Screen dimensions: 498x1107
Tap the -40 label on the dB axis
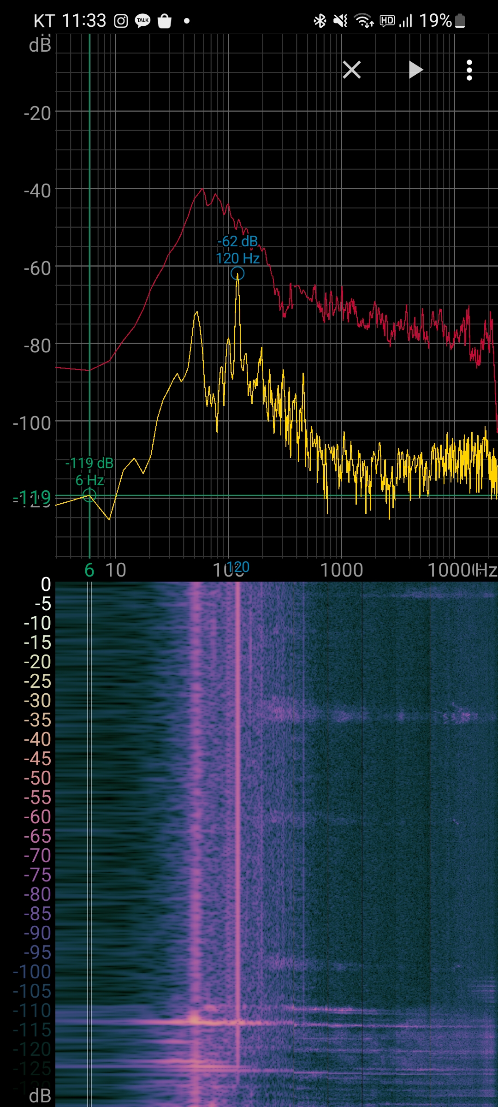tap(37, 190)
